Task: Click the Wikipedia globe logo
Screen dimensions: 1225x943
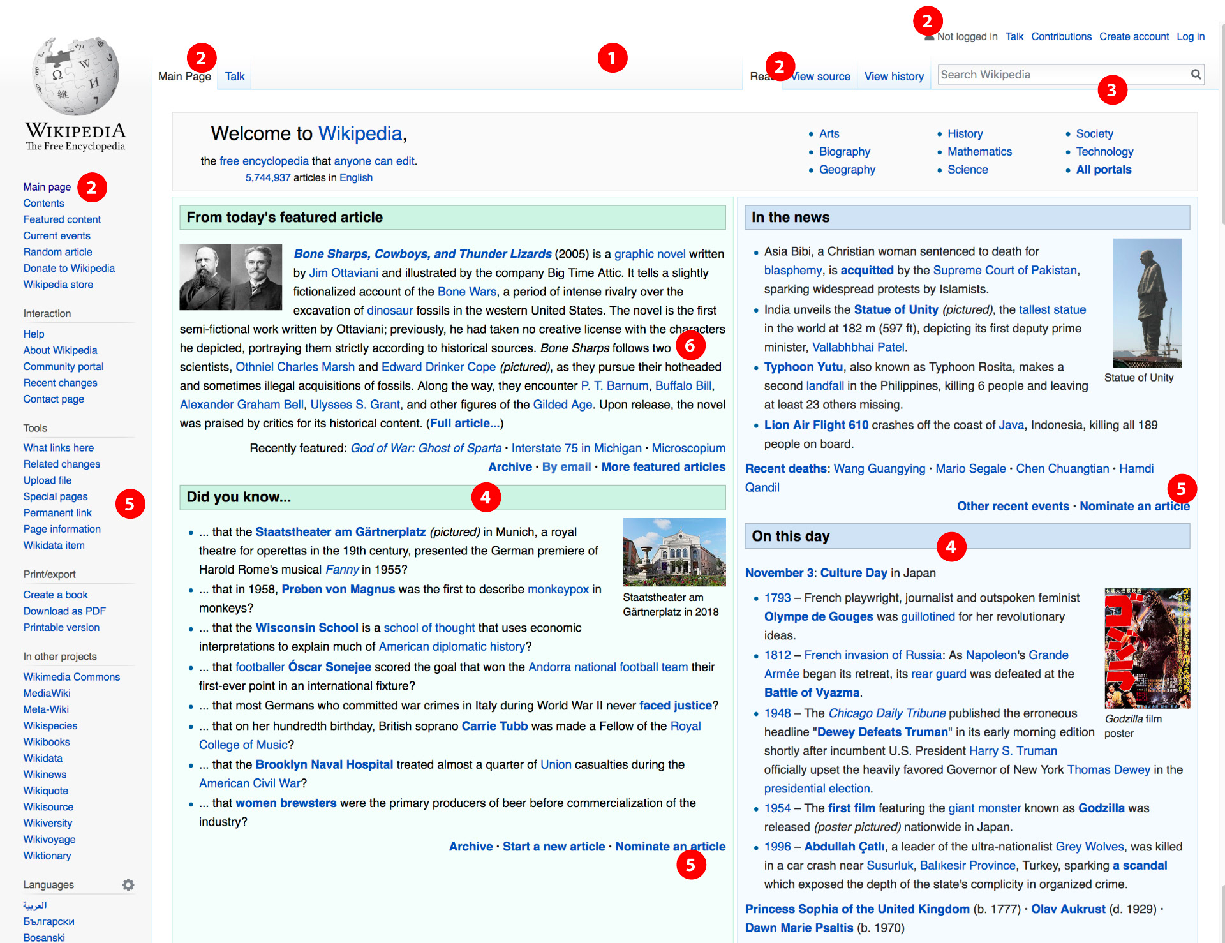Action: point(76,75)
